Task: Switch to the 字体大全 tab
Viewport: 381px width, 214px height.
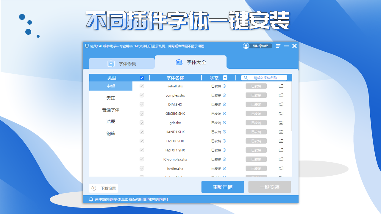Action: pos(190,62)
